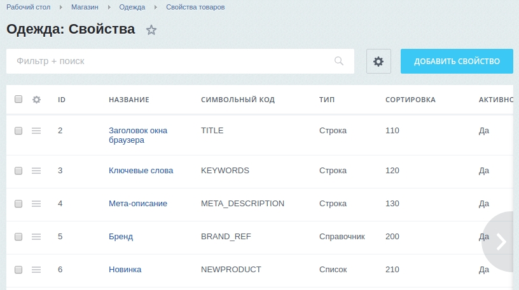Select the checkbox for property ID 2
519x290 pixels.
tap(18, 131)
